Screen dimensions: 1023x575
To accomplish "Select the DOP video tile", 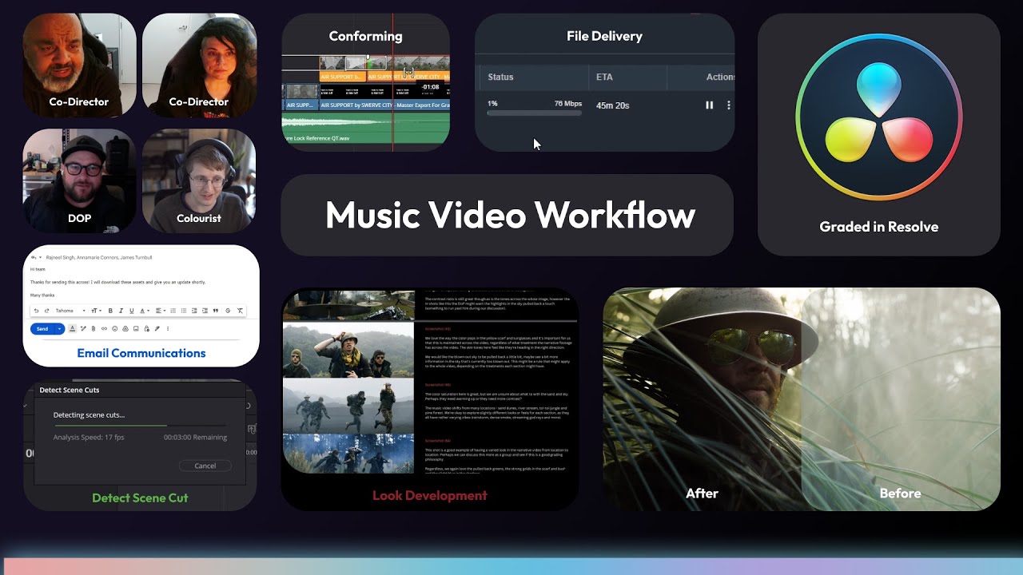I will [x=78, y=180].
